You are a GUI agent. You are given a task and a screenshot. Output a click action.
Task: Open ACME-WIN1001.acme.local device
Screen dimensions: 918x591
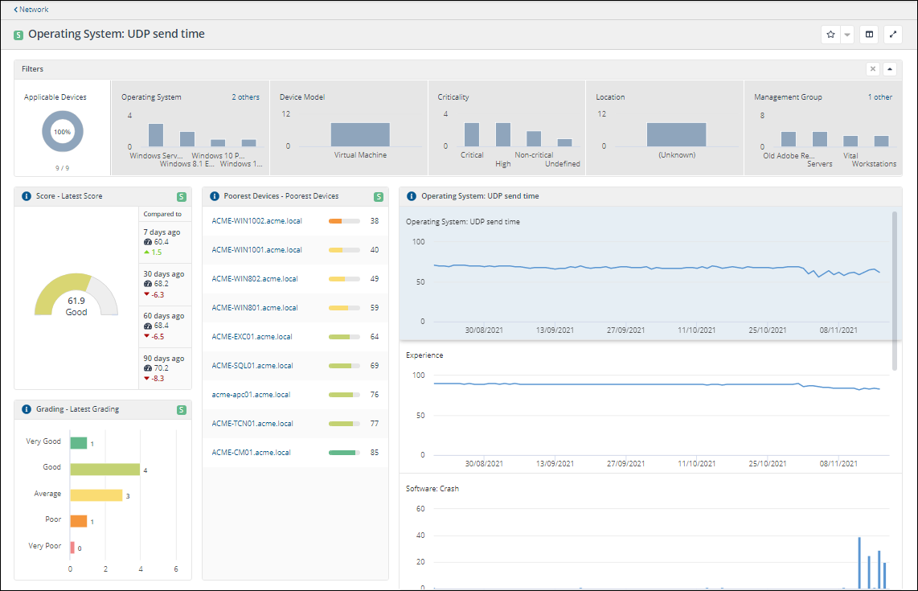click(256, 249)
